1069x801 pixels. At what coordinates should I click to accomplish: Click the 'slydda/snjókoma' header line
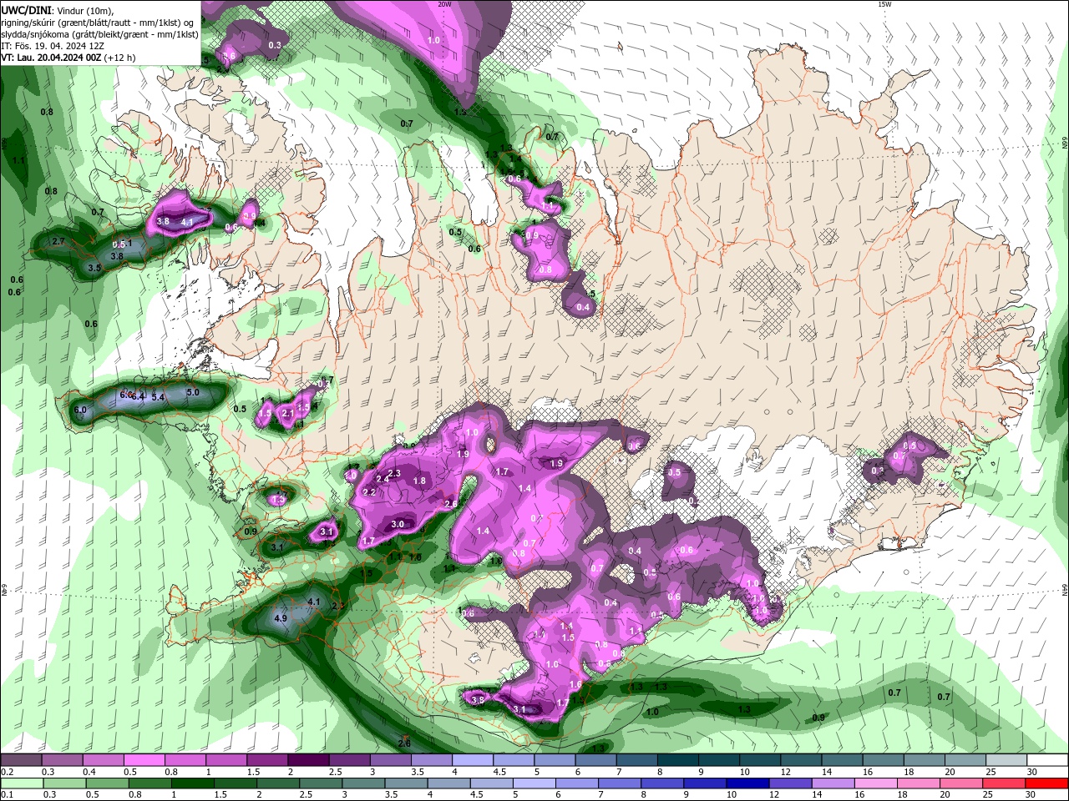(100, 34)
